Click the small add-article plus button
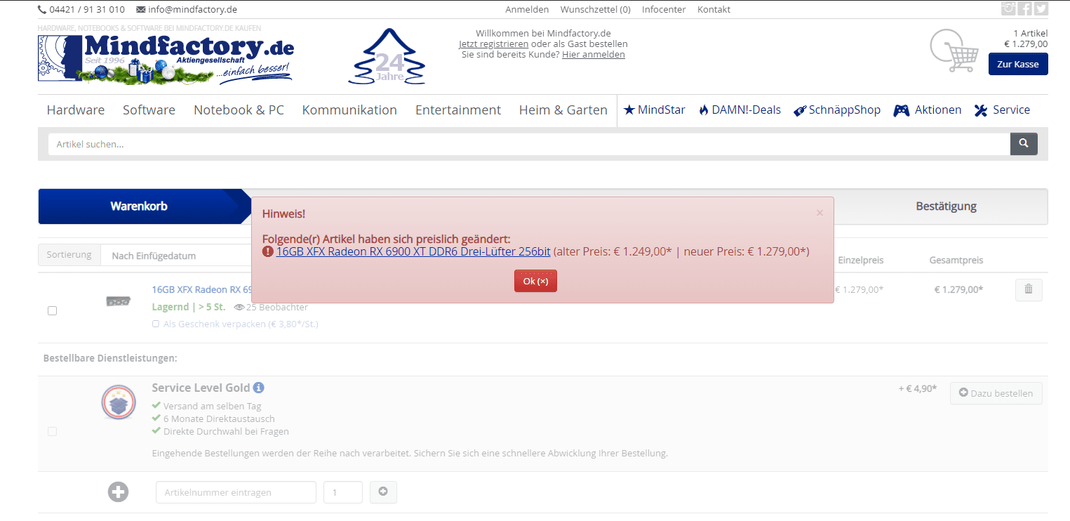 pos(383,492)
